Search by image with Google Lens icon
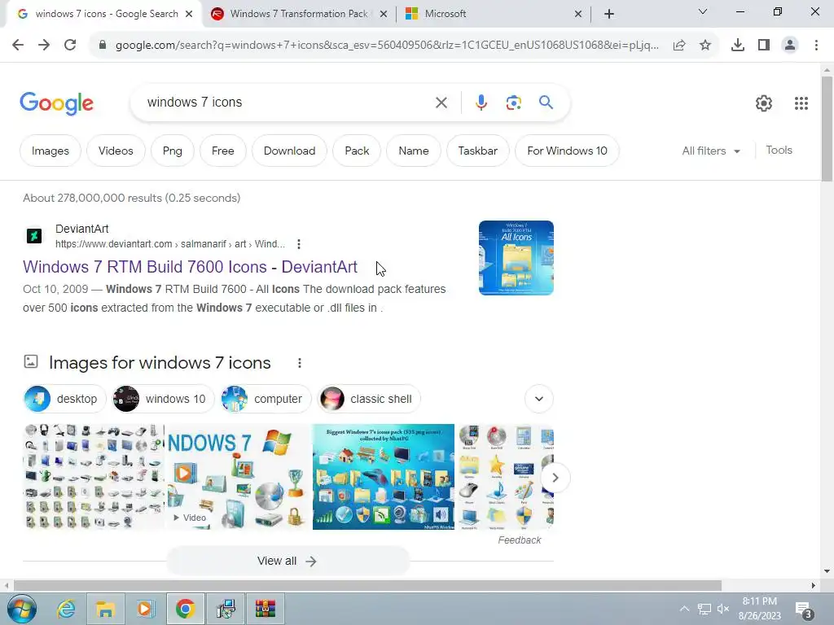The image size is (834, 625). pos(513,103)
